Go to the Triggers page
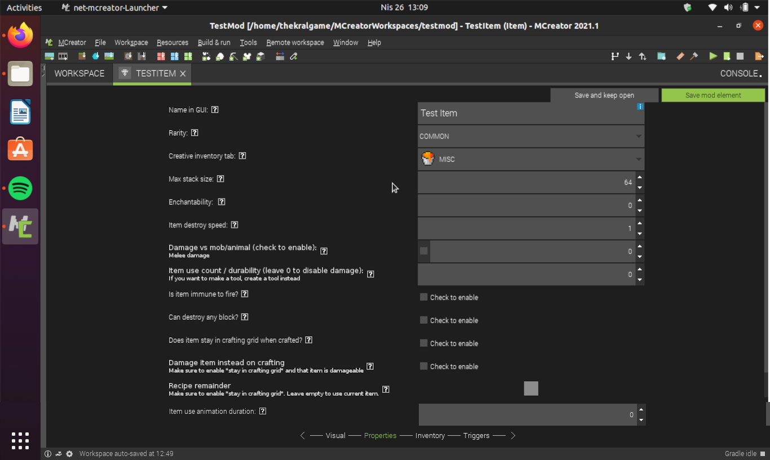The width and height of the screenshot is (770, 460). coord(476,436)
